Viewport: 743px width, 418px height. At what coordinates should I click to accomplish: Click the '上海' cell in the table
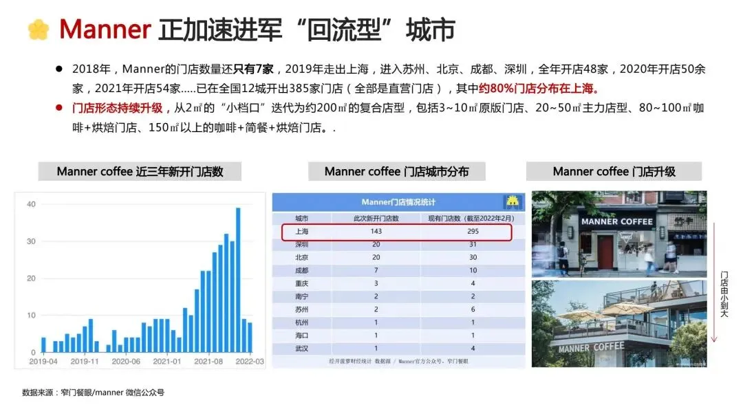pos(301,232)
